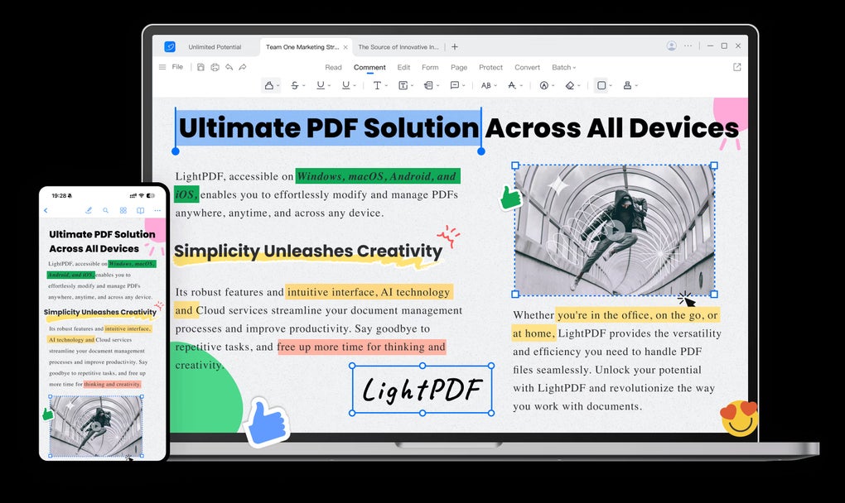845x503 pixels.
Task: Open the three-dot more options in title bar
Action: coord(688,46)
